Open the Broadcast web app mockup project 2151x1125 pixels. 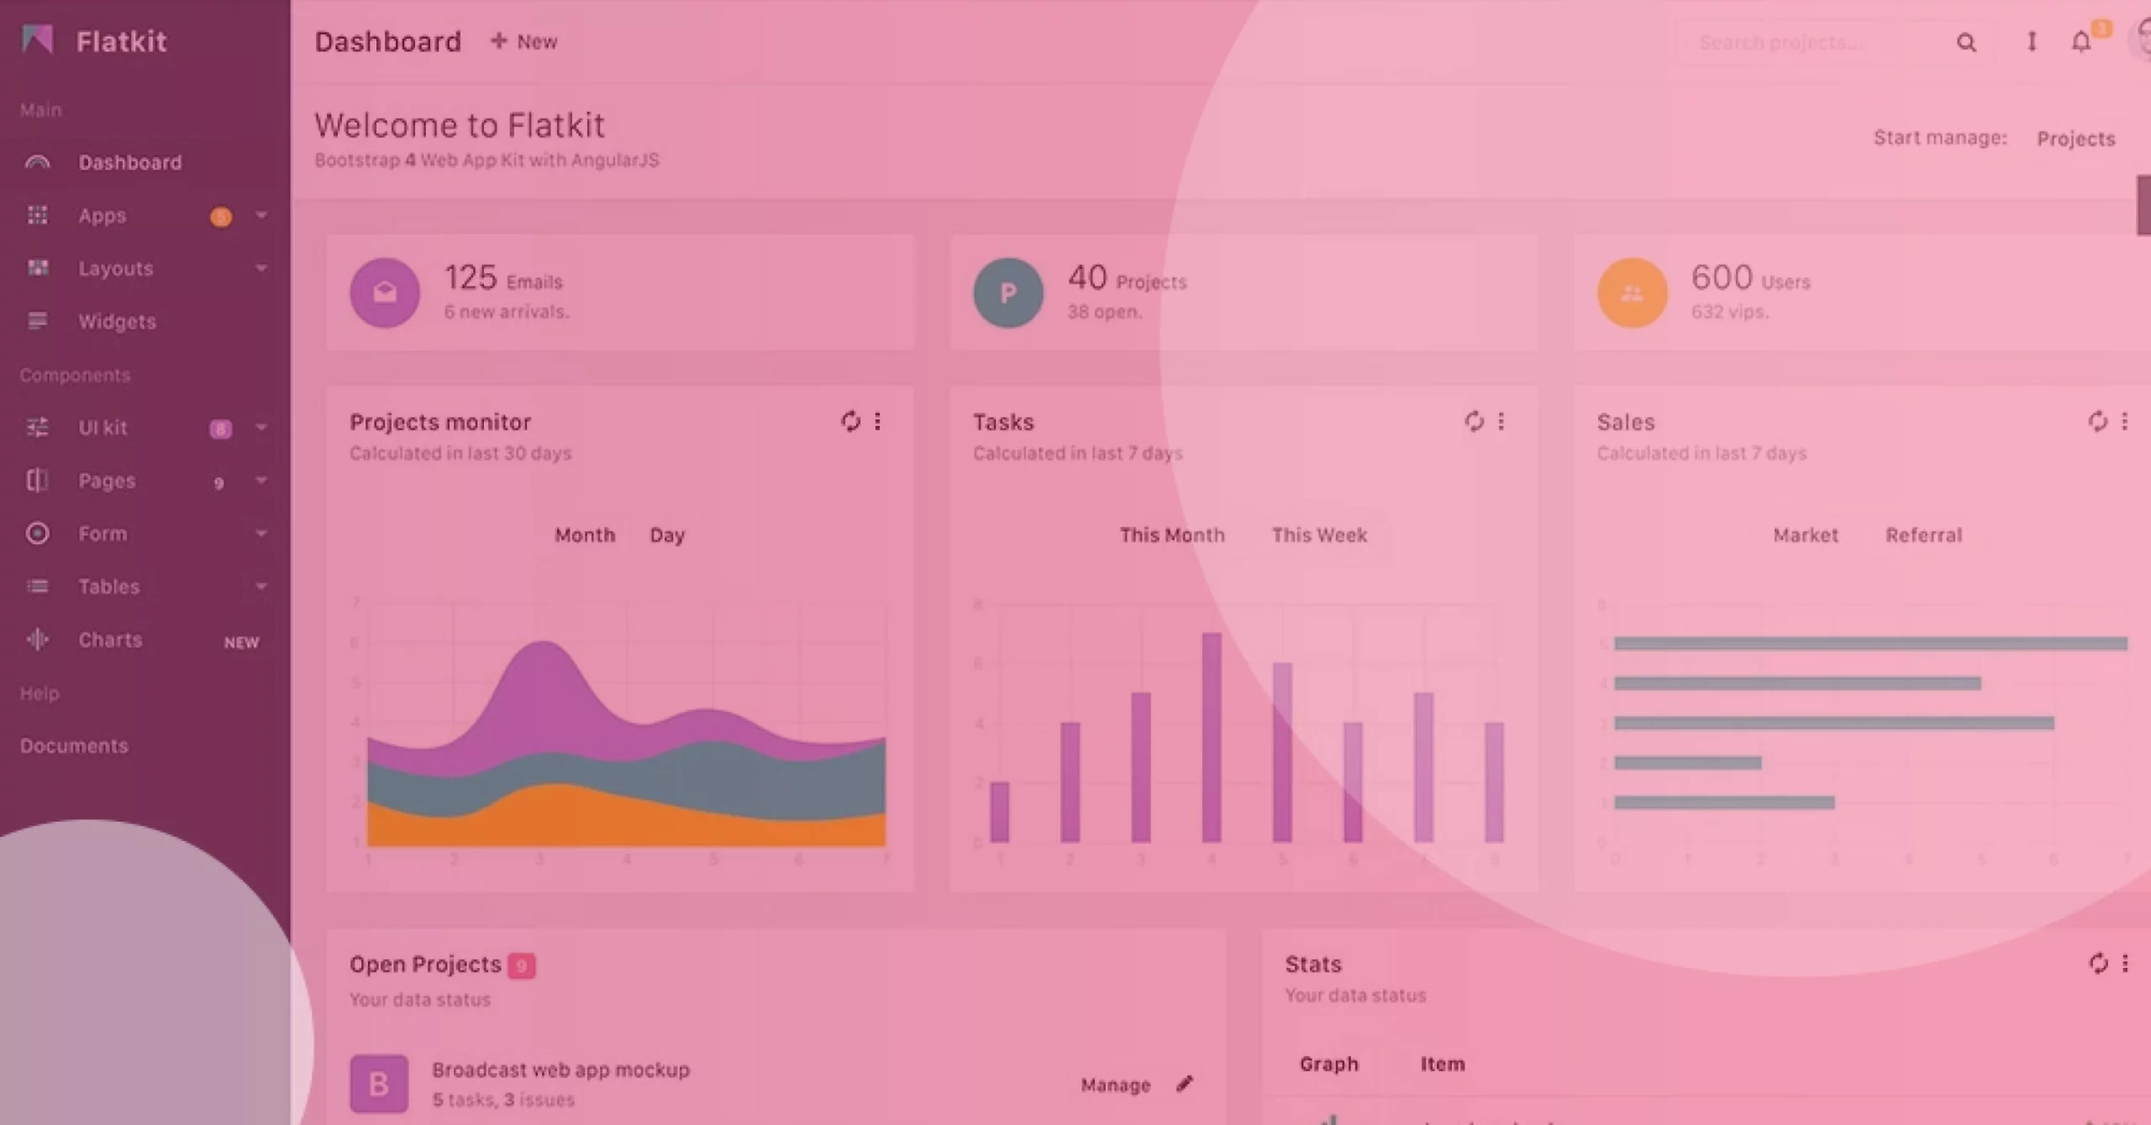click(560, 1070)
